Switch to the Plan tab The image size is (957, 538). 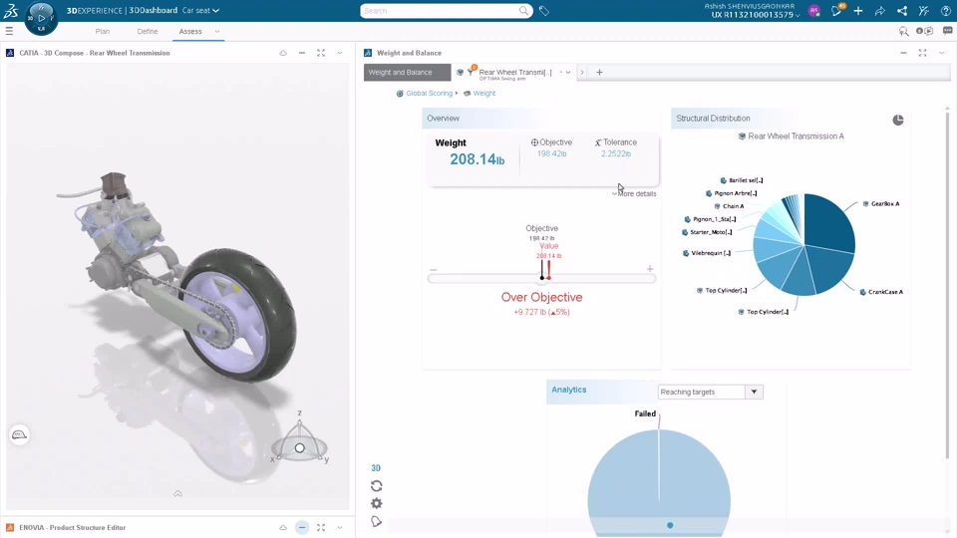point(103,31)
